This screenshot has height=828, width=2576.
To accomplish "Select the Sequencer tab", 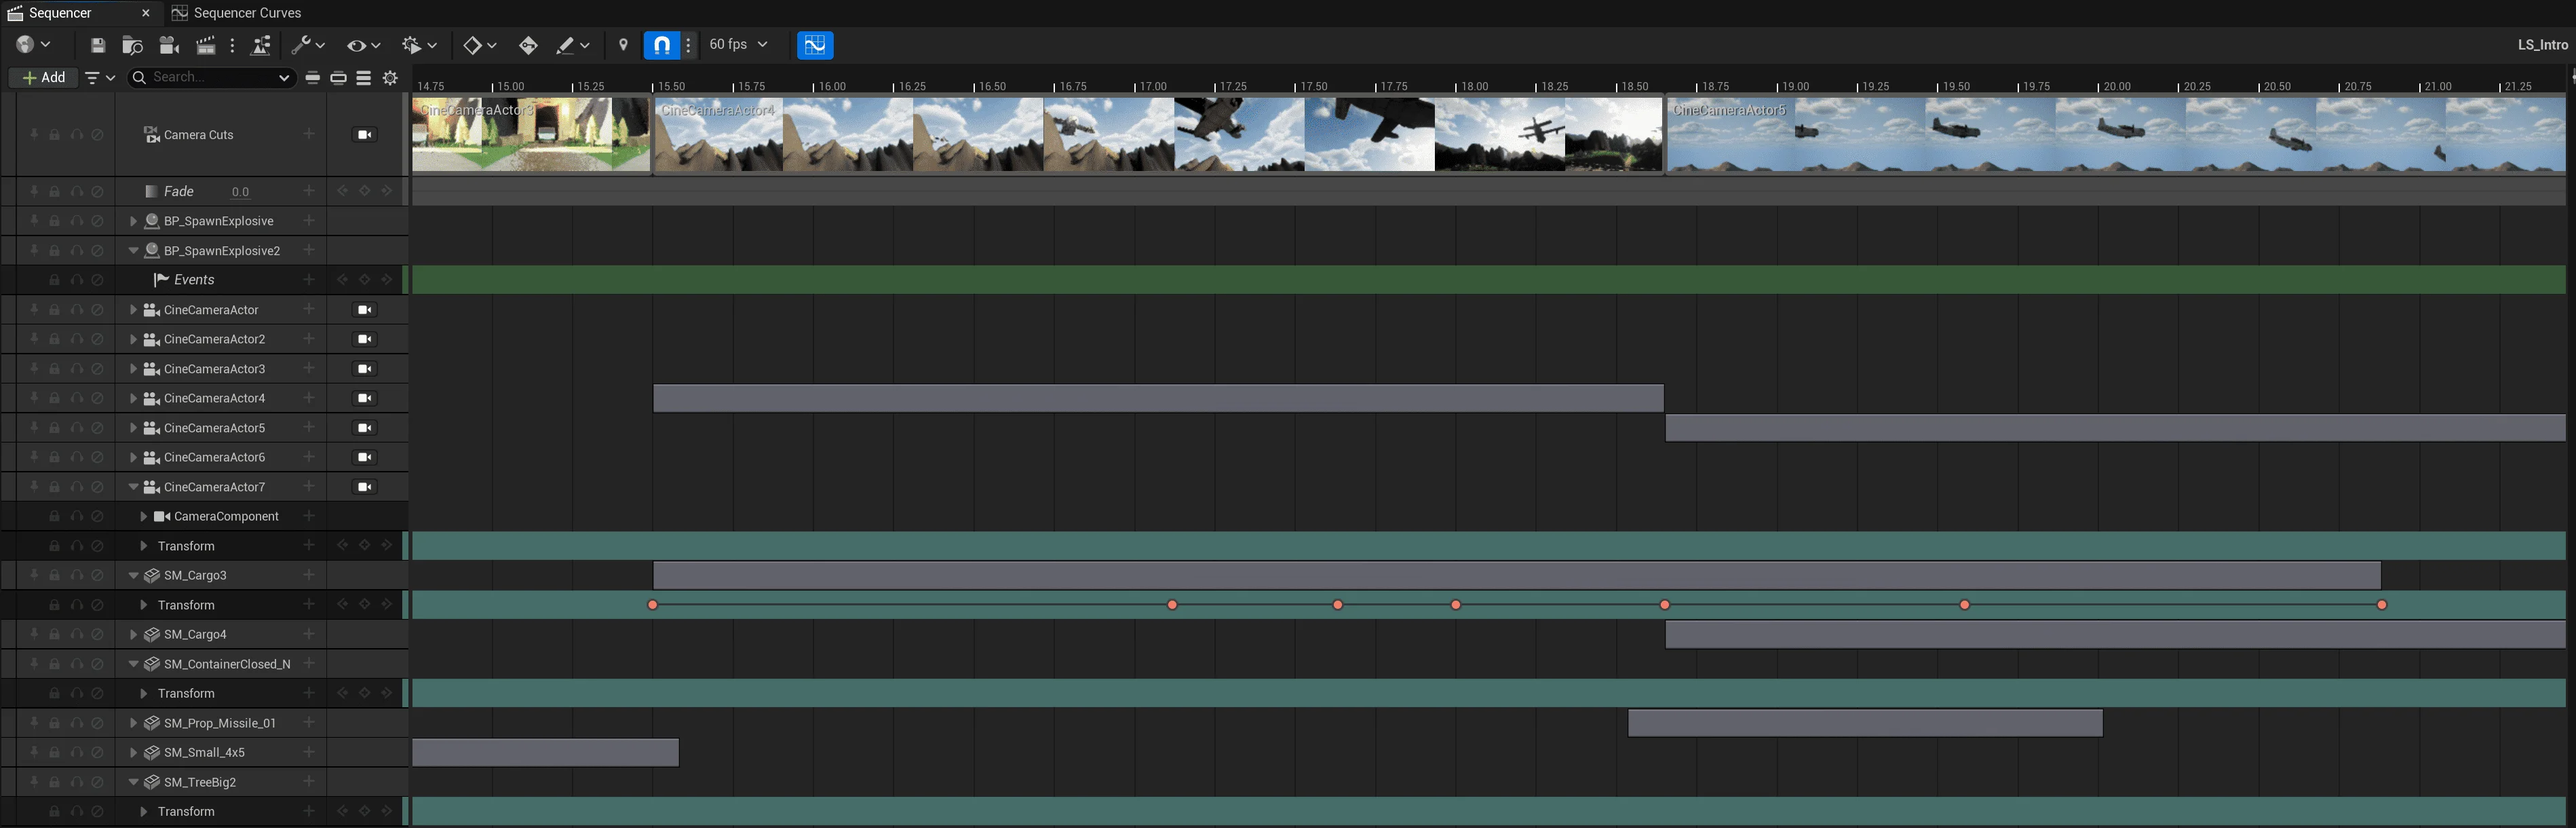I will tap(60, 13).
